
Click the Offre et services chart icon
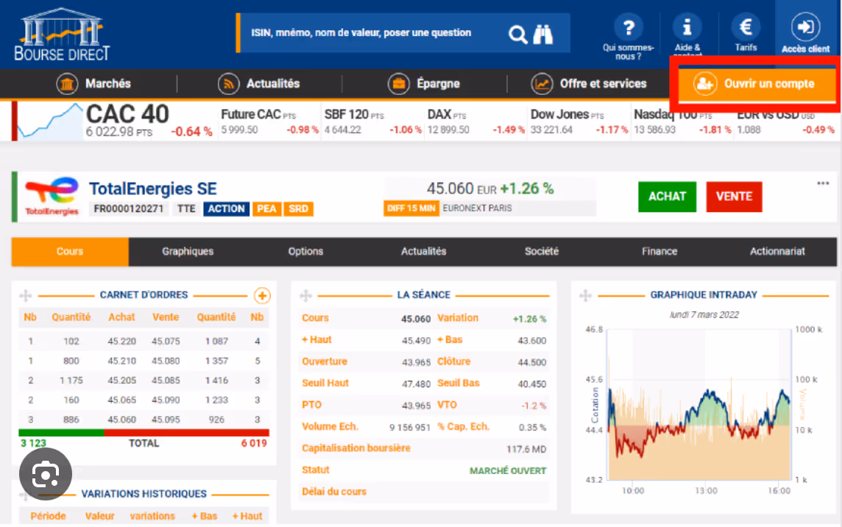pos(542,84)
